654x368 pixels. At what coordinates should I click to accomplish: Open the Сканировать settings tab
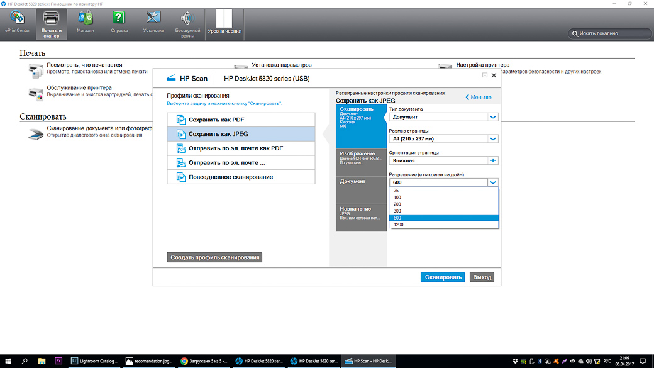tap(361, 126)
